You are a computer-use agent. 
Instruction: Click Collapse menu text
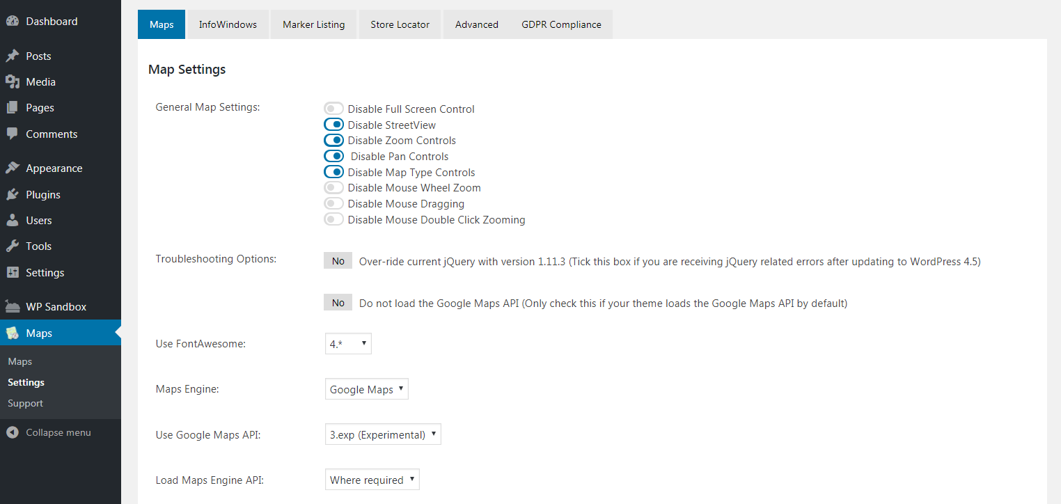pos(58,432)
